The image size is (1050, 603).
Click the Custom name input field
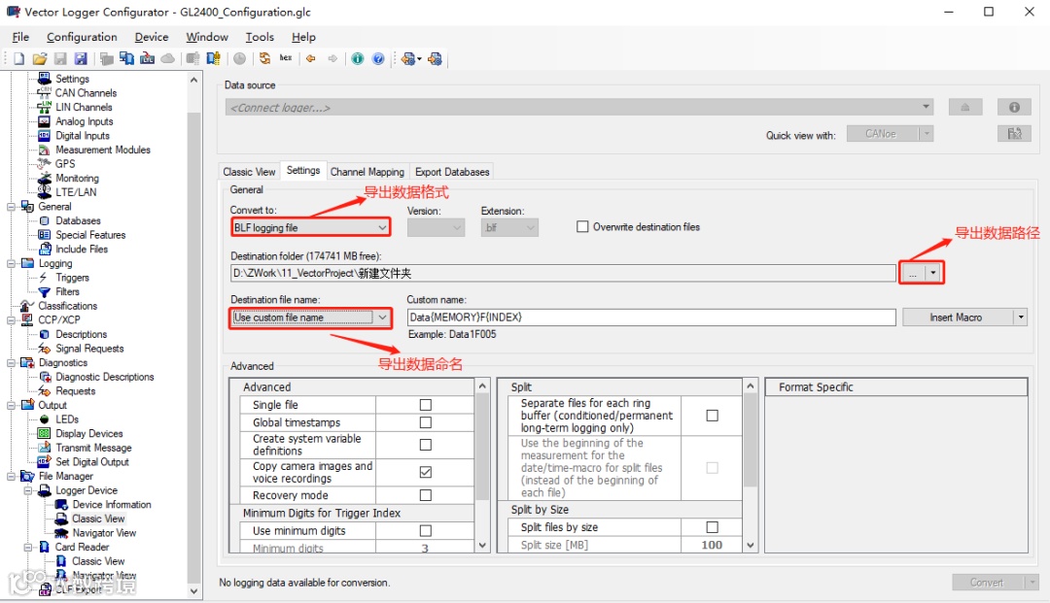(x=650, y=317)
